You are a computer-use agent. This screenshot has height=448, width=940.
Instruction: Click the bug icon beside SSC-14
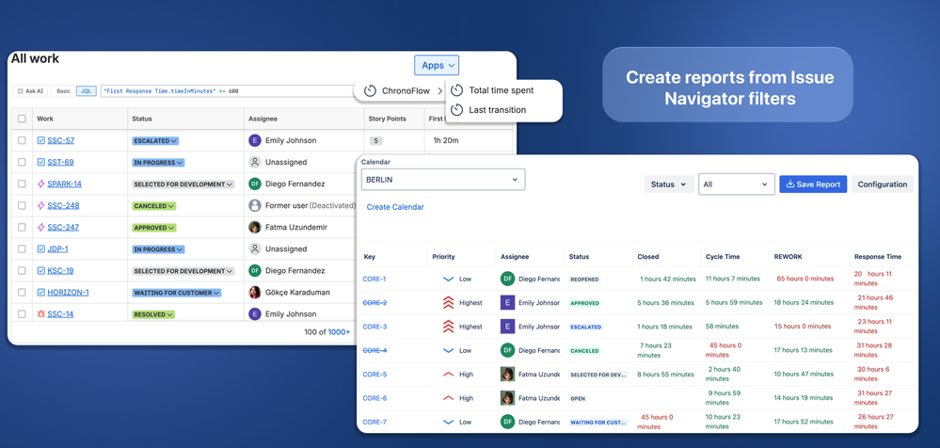pos(40,314)
